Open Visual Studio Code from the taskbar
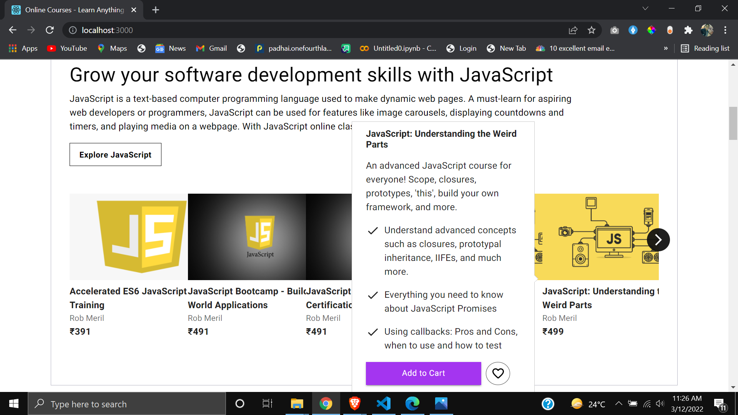738x415 pixels. [x=383, y=403]
